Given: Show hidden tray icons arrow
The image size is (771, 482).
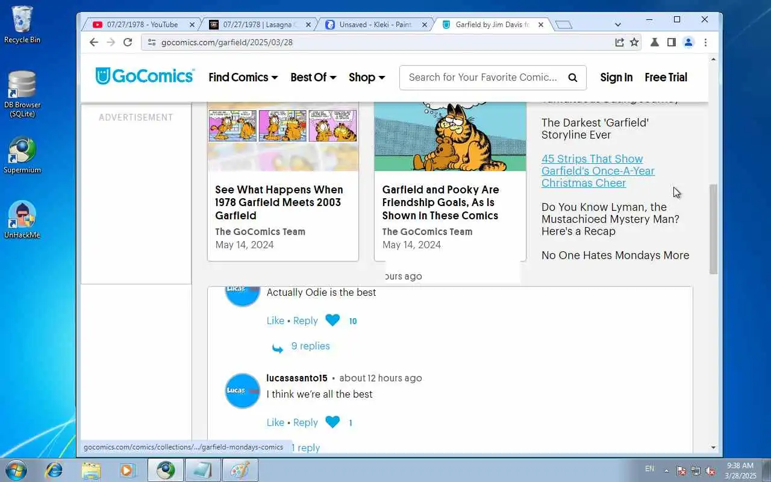Looking at the screenshot, I should (x=666, y=471).
